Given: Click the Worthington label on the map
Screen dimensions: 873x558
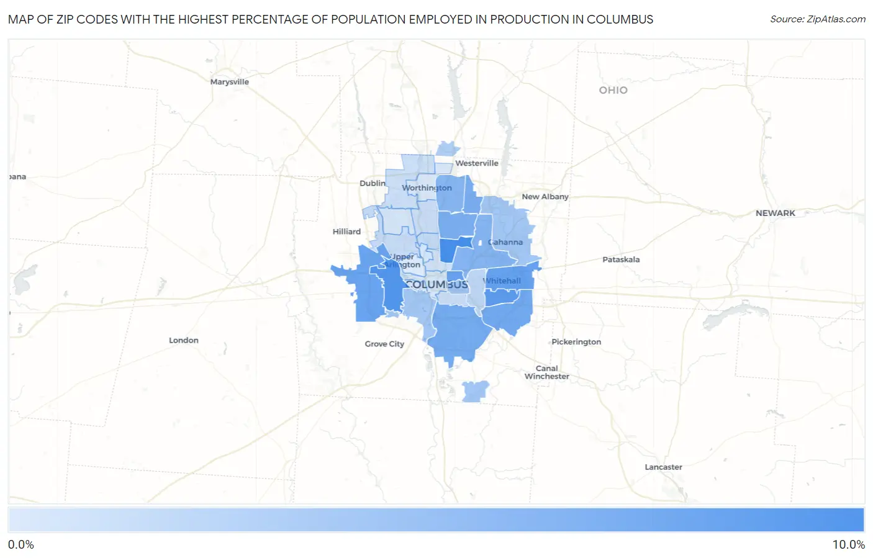Looking at the screenshot, I should (427, 187).
